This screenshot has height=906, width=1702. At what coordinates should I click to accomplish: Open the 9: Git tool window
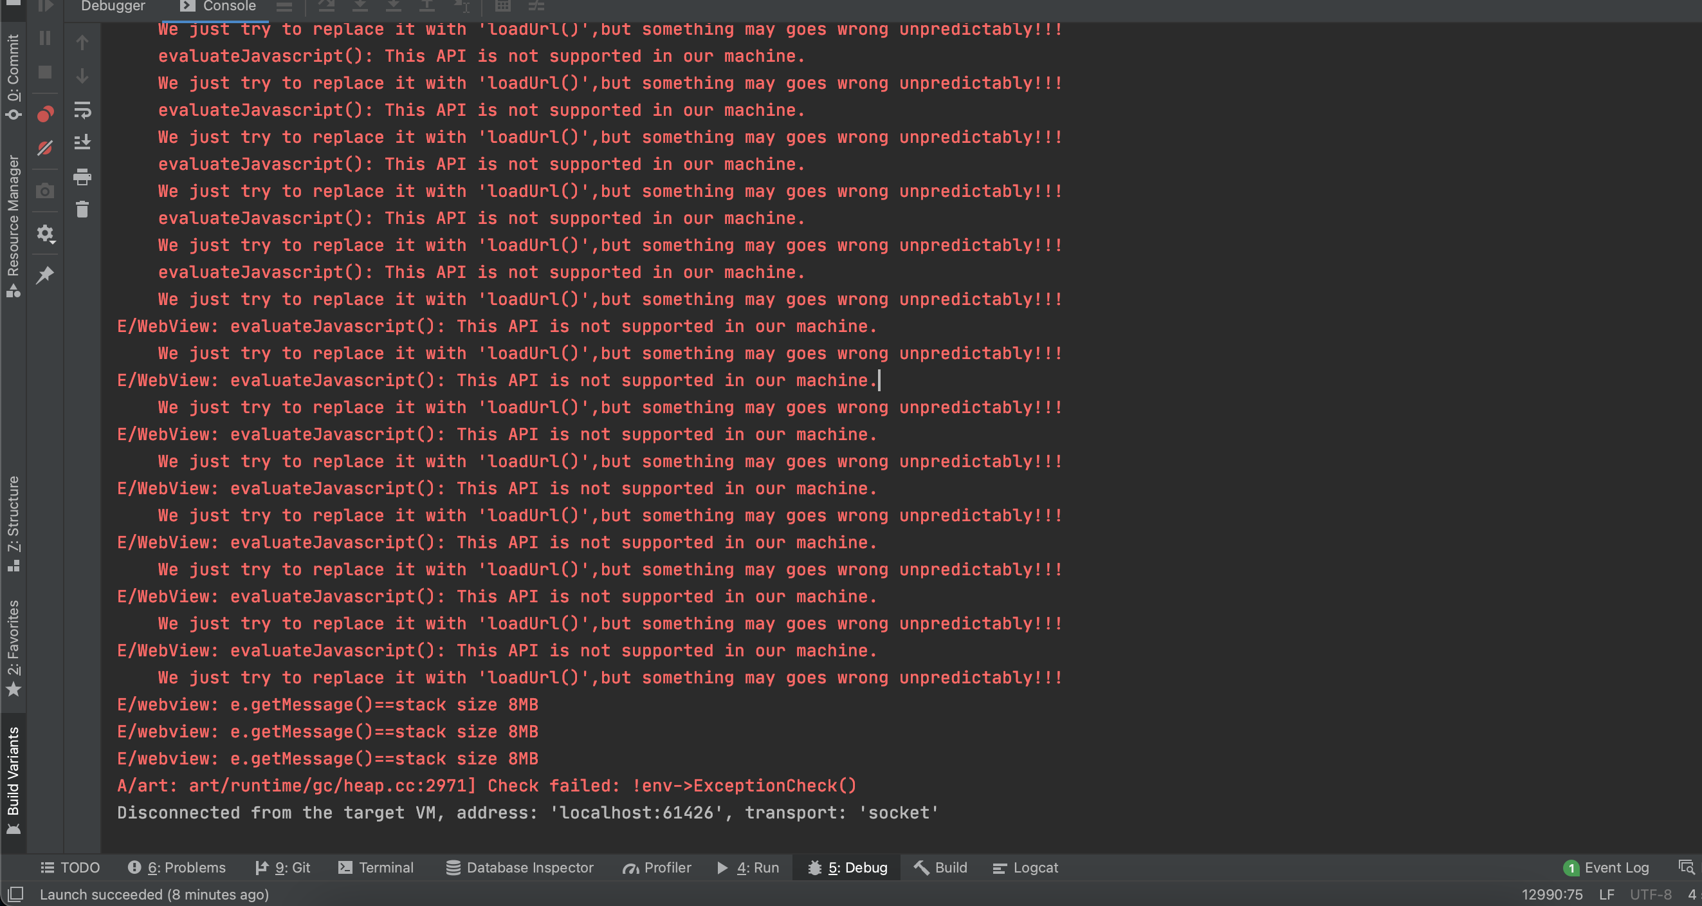(283, 867)
